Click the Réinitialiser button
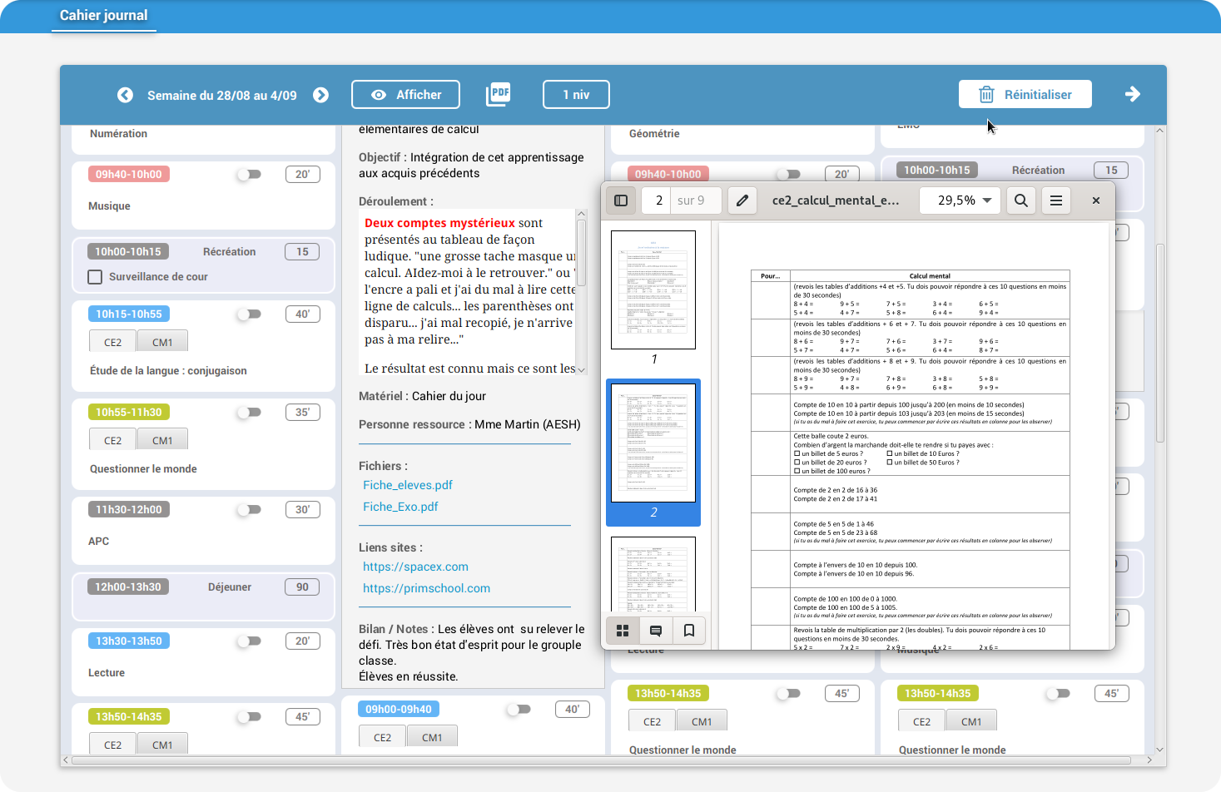1221x792 pixels. [x=1025, y=94]
